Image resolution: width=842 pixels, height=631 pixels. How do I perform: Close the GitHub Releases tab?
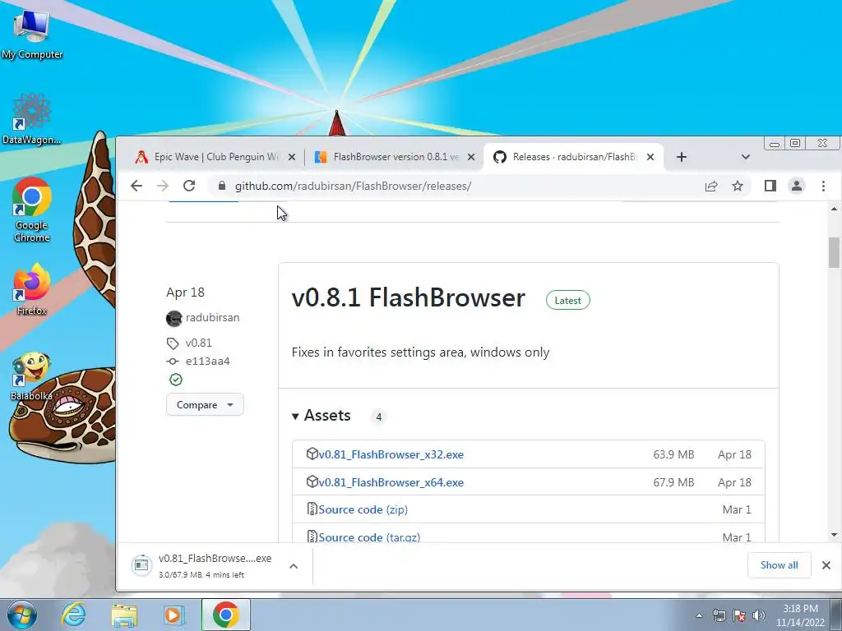(x=650, y=157)
